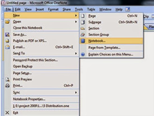Create new Section from submenu
This screenshot has height=116, width=154.
[111, 29]
